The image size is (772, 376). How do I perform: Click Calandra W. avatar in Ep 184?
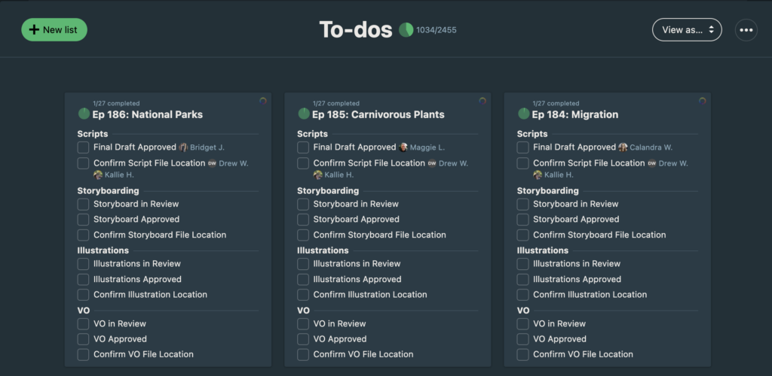pyautogui.click(x=623, y=147)
